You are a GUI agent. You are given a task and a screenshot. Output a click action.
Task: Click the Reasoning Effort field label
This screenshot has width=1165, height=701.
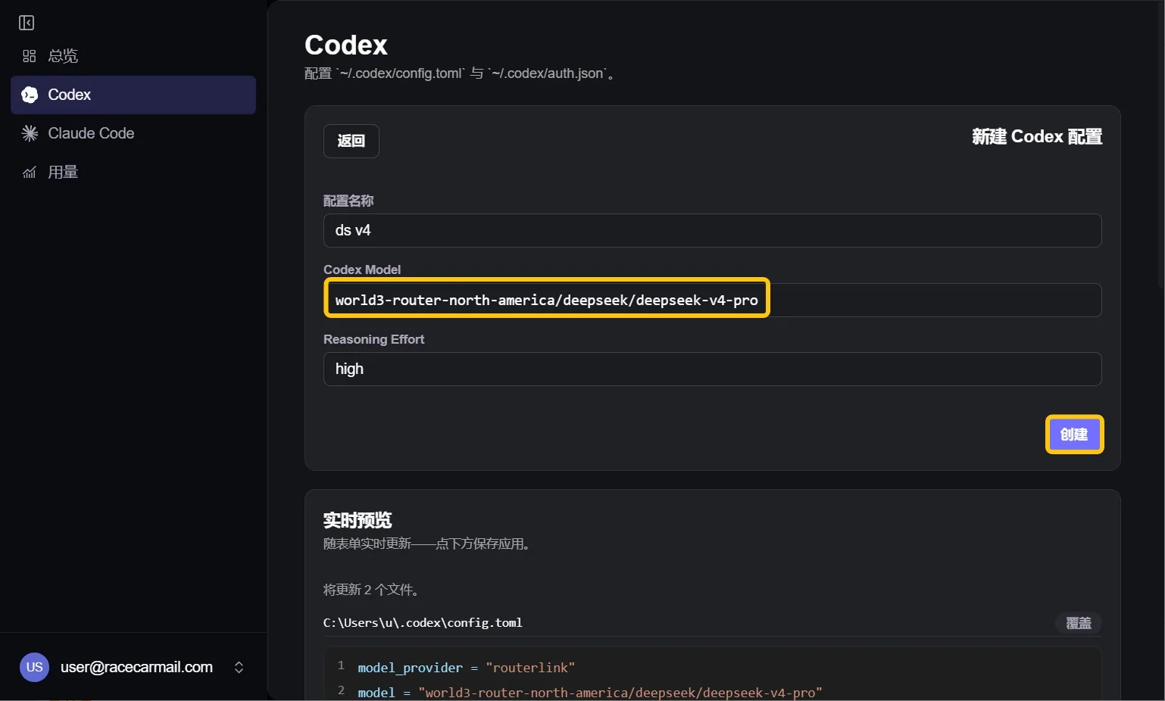click(x=373, y=339)
